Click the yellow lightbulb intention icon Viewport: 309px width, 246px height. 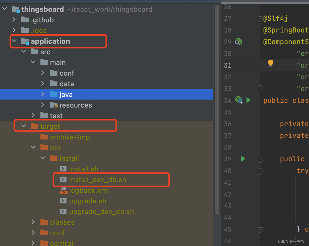(270, 63)
